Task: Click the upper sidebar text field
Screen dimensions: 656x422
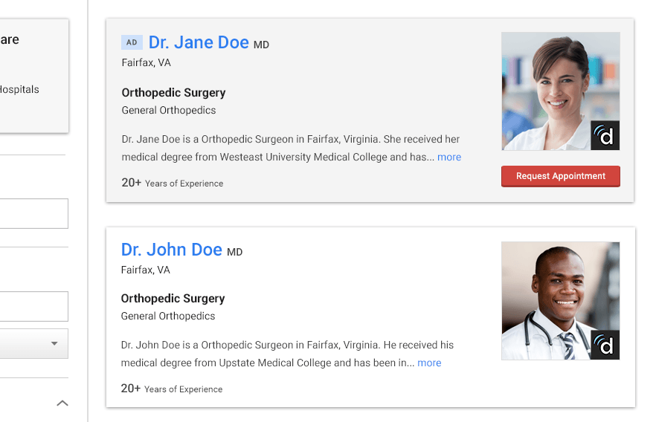Action: coord(33,213)
